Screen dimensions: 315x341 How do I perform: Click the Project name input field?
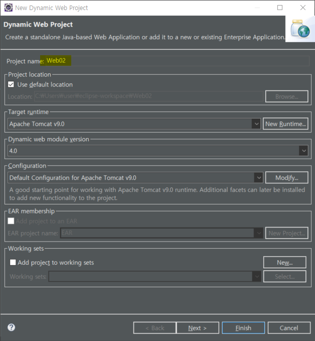point(177,61)
